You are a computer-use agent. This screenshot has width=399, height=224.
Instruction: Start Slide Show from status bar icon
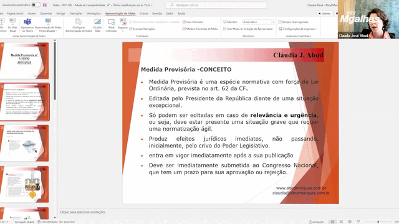click(358, 222)
